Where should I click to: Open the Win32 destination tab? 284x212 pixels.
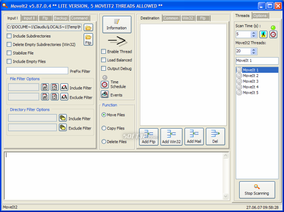187,18
